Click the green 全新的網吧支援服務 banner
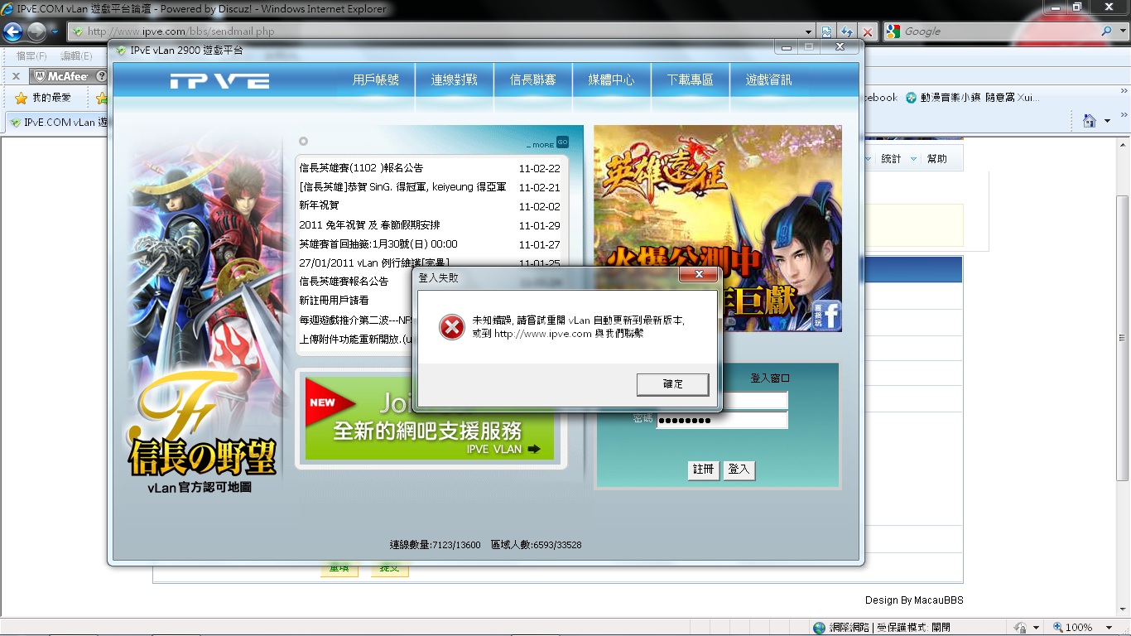 tap(430, 418)
